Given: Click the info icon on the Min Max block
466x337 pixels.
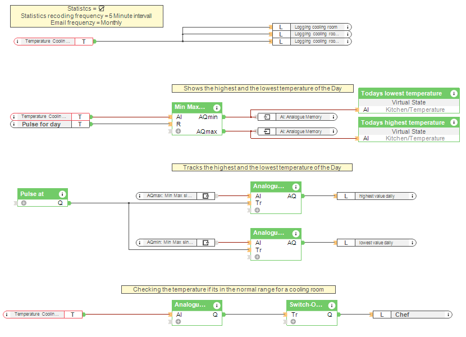Looking at the screenshot, I should [216, 108].
